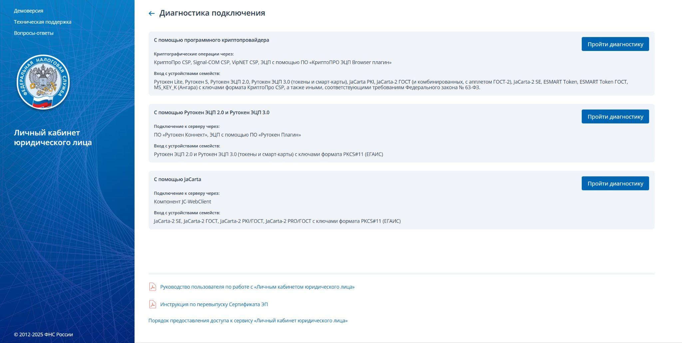Start Пройти диагностику in the JaCarta section
The width and height of the screenshot is (682, 343).
[615, 183]
